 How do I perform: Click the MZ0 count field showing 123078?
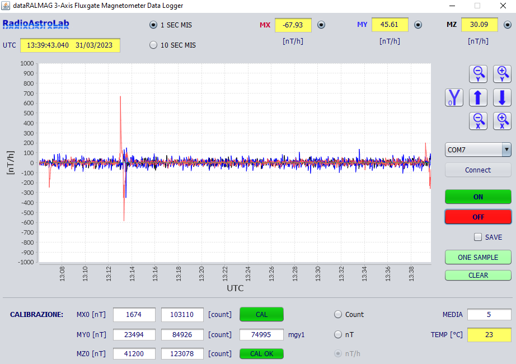click(x=182, y=353)
